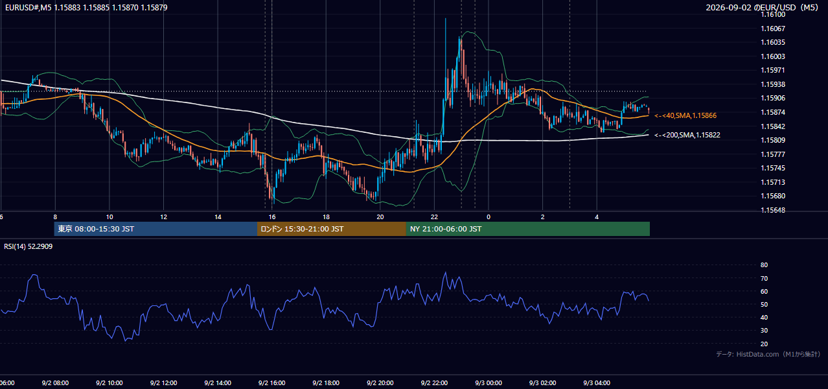828x389 pixels.
Task: Click price axis value 1.15648
Action: [x=774, y=210]
